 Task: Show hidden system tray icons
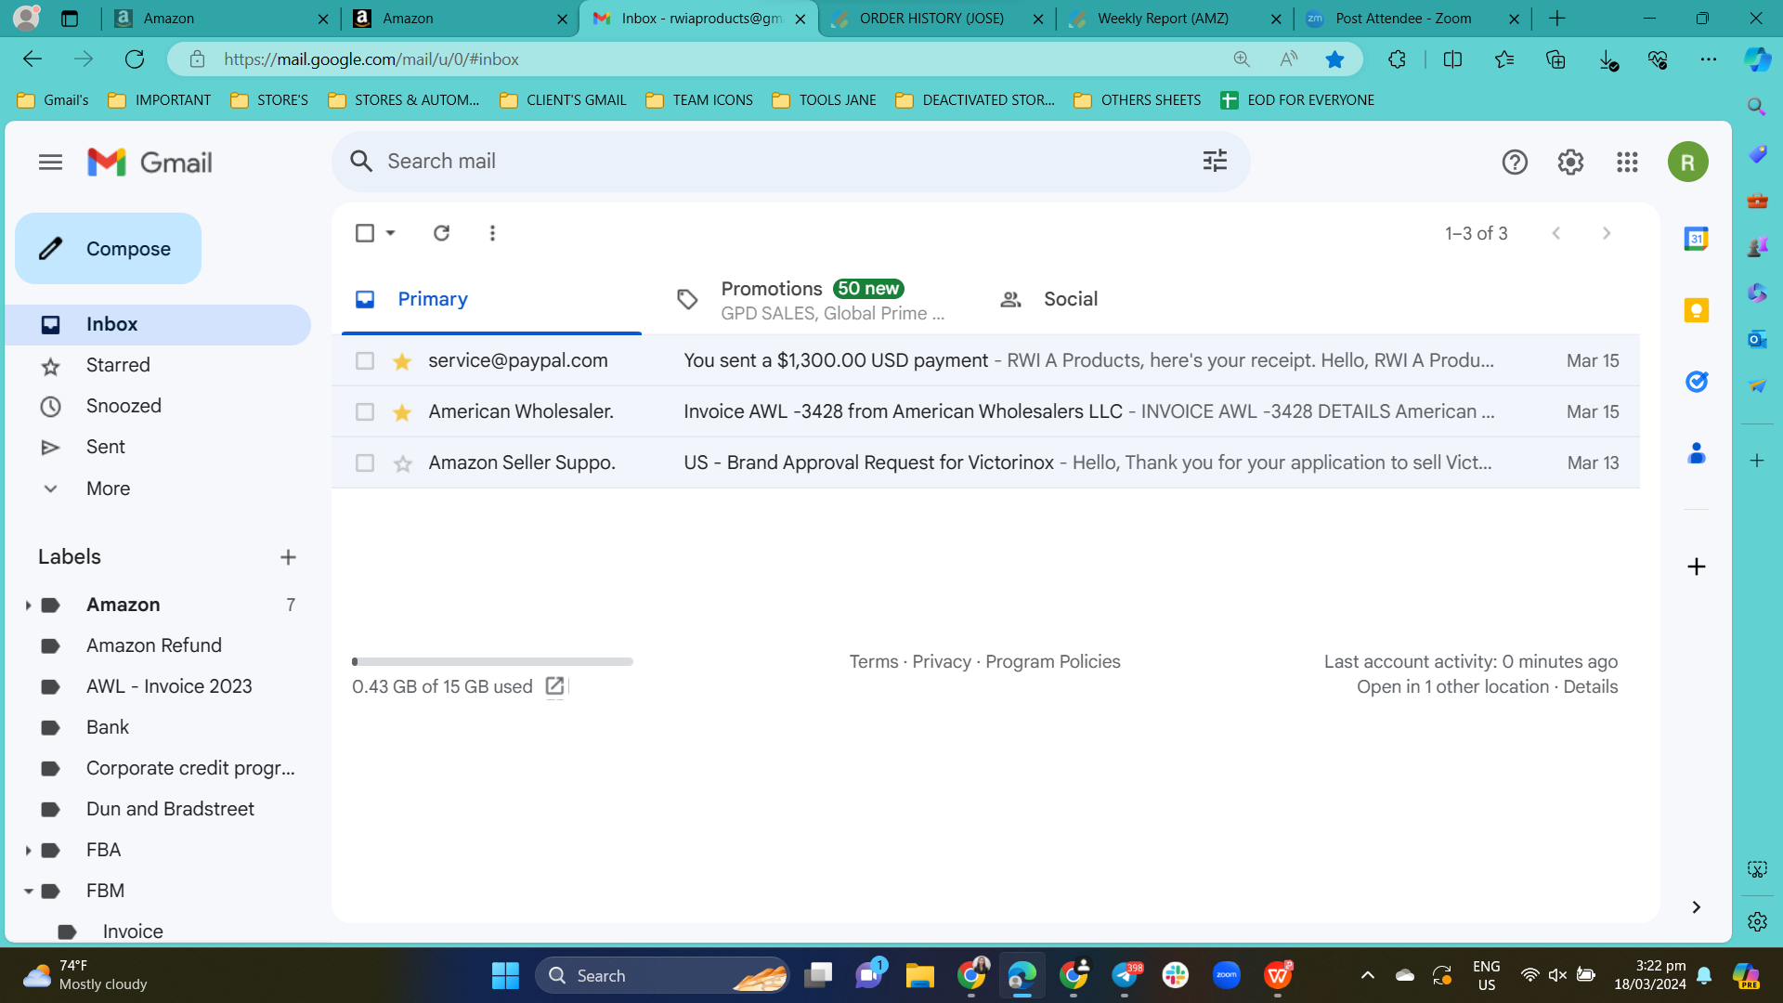pyautogui.click(x=1367, y=975)
